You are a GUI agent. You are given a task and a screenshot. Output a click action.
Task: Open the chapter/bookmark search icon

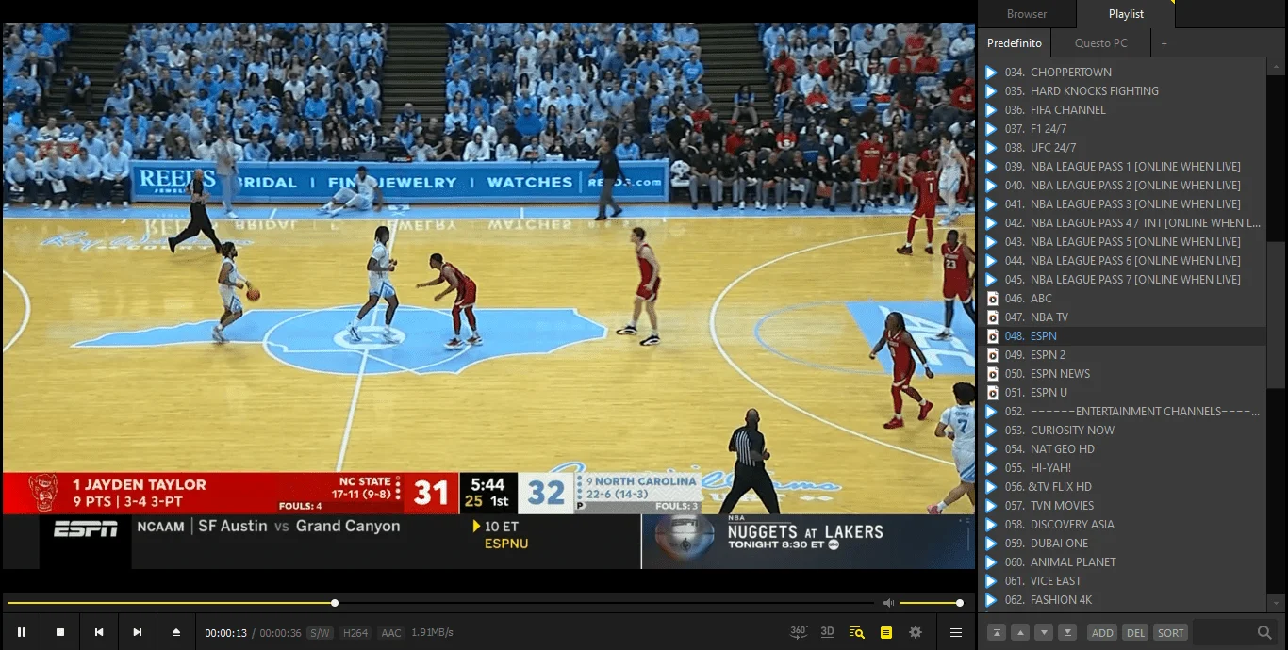coord(856,632)
